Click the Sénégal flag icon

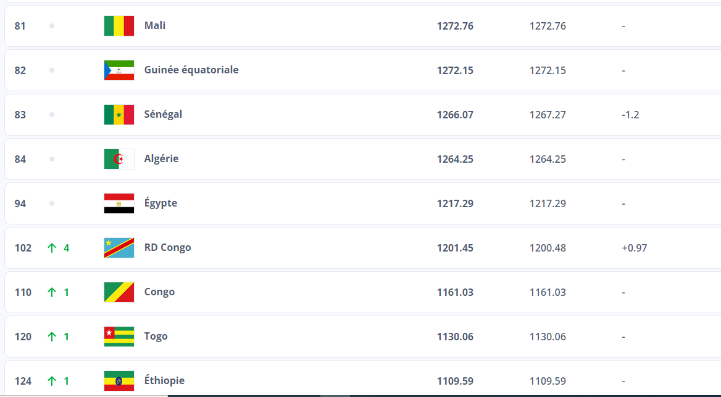coord(119,115)
